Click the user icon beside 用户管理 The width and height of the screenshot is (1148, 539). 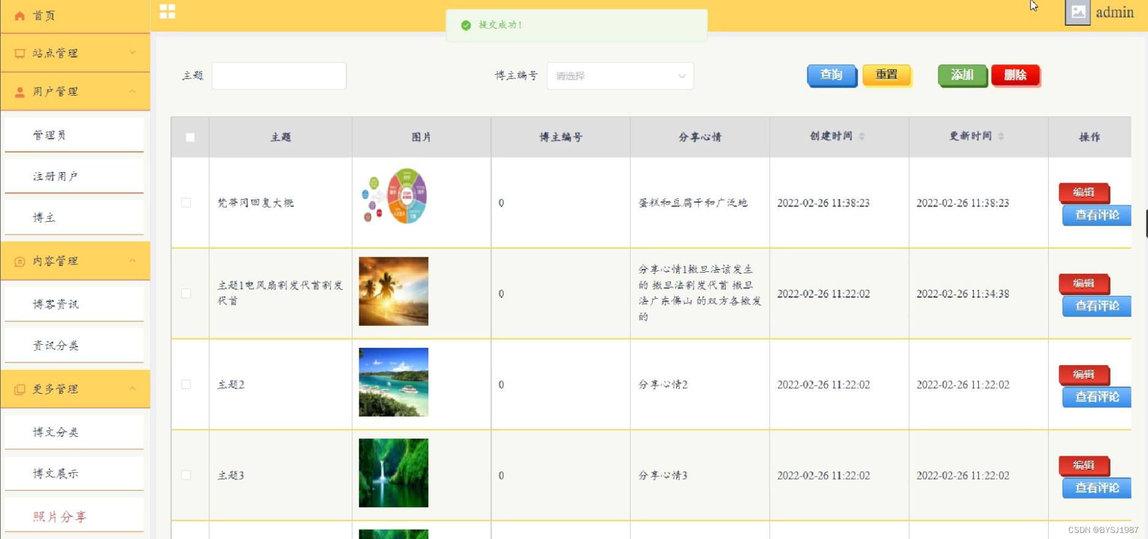coord(20,92)
